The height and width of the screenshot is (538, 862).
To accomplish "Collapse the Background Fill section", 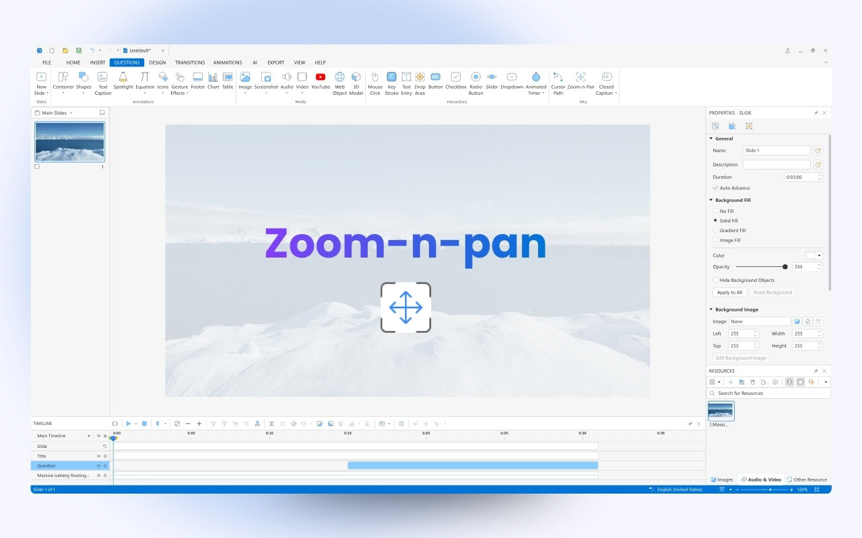I will click(x=710, y=200).
